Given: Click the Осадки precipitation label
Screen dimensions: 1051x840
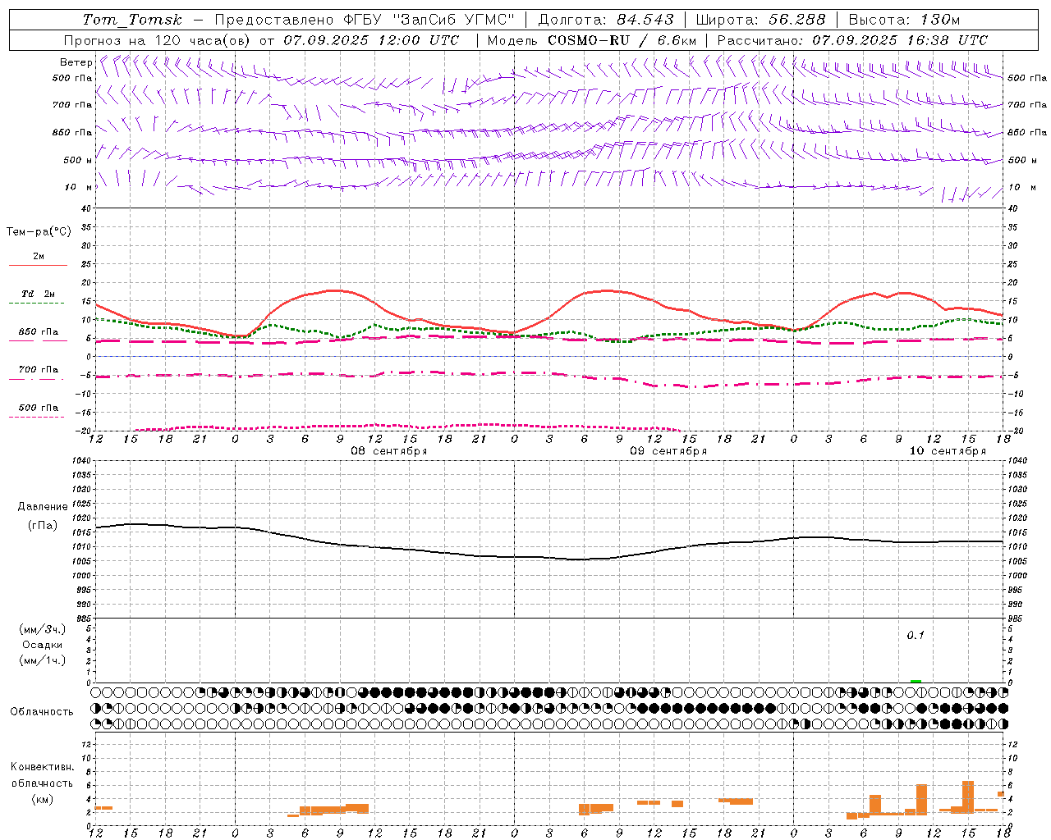Looking at the screenshot, I should click(x=42, y=645).
